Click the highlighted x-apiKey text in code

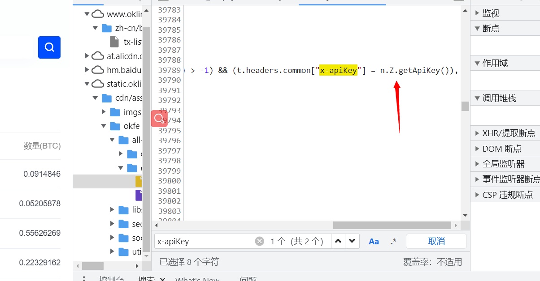pyautogui.click(x=339, y=70)
